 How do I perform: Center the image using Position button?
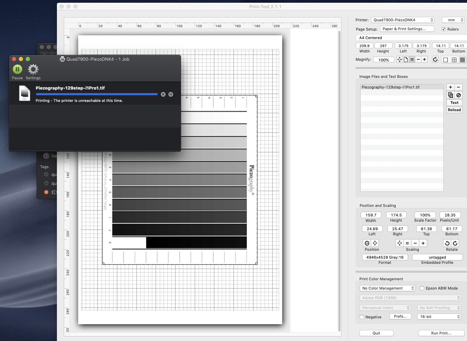coord(367,243)
